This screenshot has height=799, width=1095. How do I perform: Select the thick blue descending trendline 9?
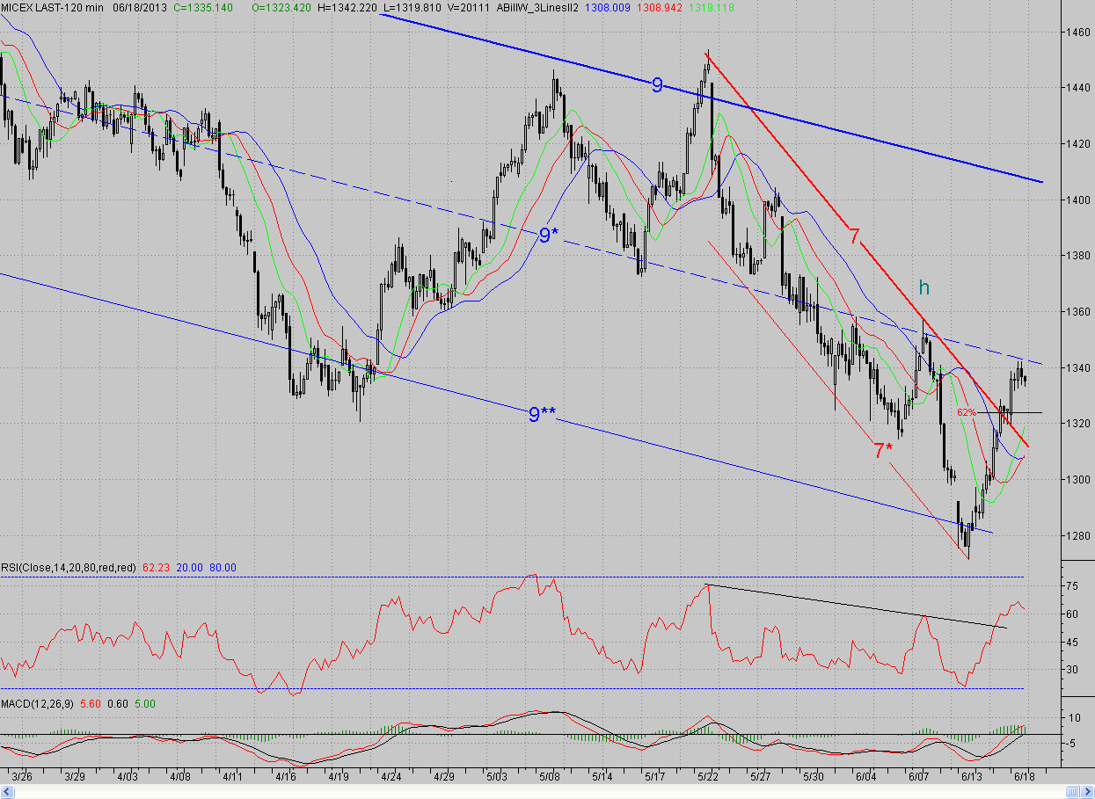point(712,97)
